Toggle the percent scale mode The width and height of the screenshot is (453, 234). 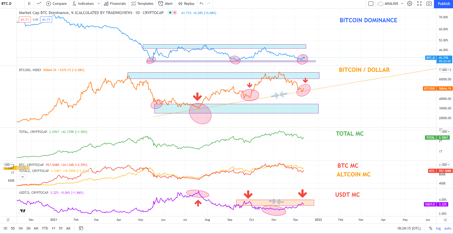pyautogui.click(x=431, y=228)
